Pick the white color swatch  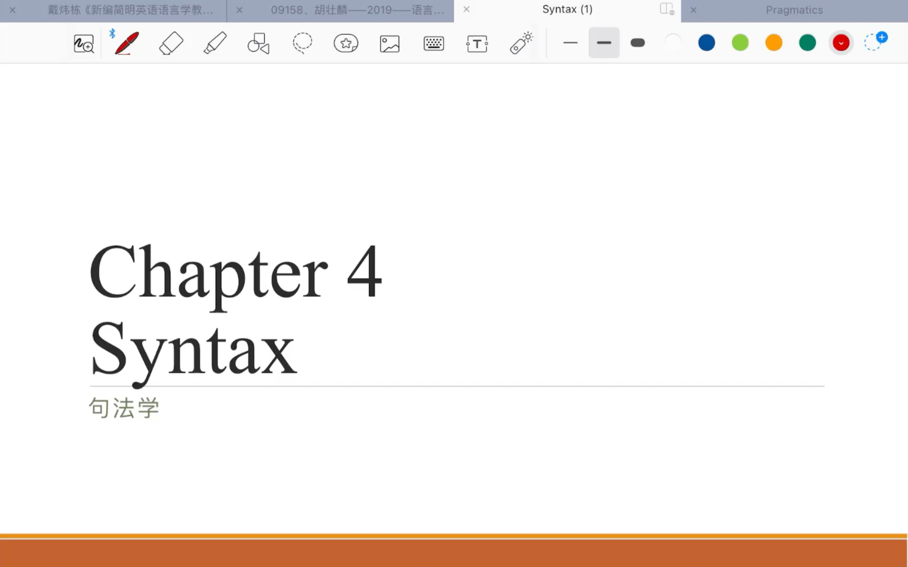tap(673, 43)
